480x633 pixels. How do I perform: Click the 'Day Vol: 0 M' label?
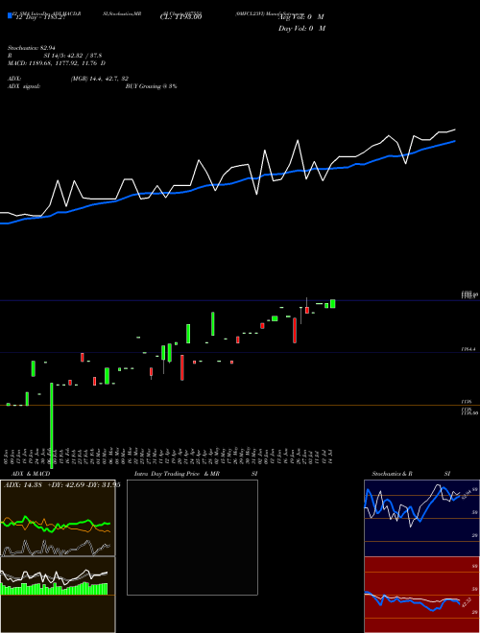301,29
